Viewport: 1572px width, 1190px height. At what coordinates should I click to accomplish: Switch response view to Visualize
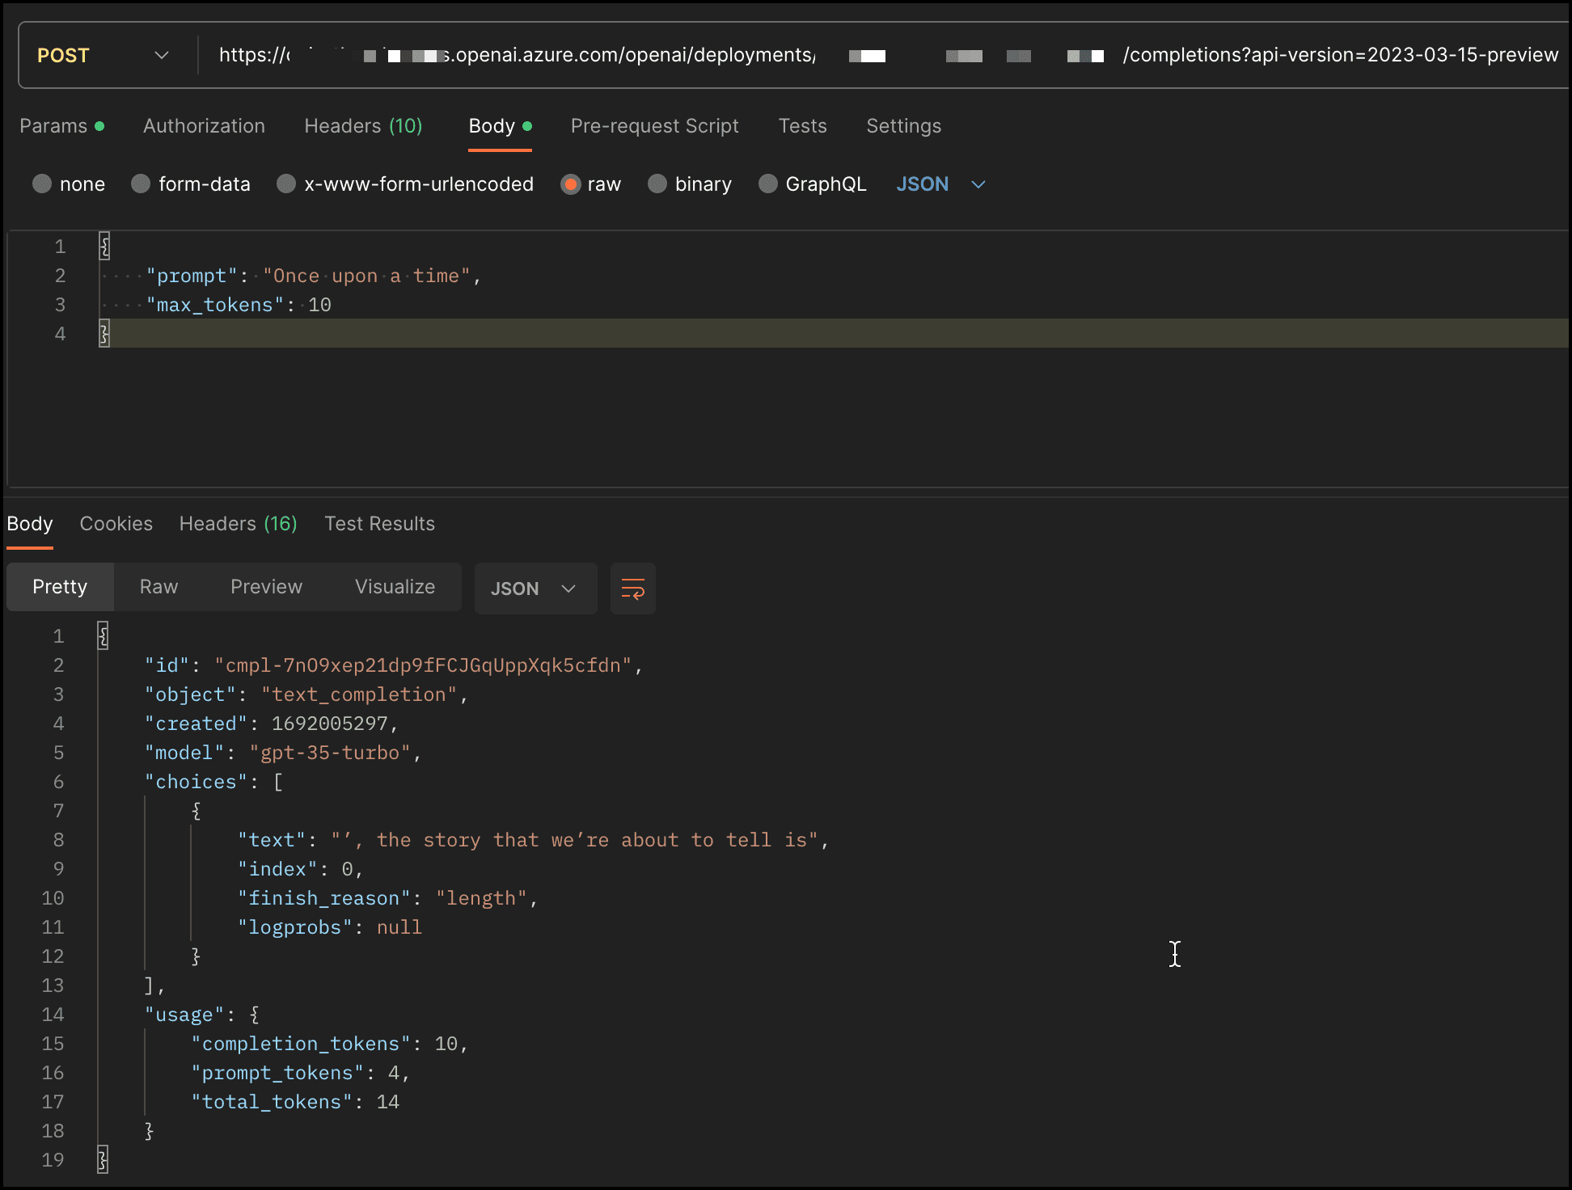pyautogui.click(x=395, y=587)
